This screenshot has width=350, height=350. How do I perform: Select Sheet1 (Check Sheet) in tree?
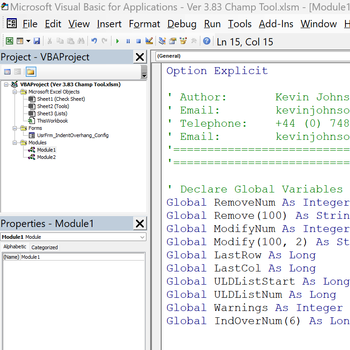pos(61,99)
